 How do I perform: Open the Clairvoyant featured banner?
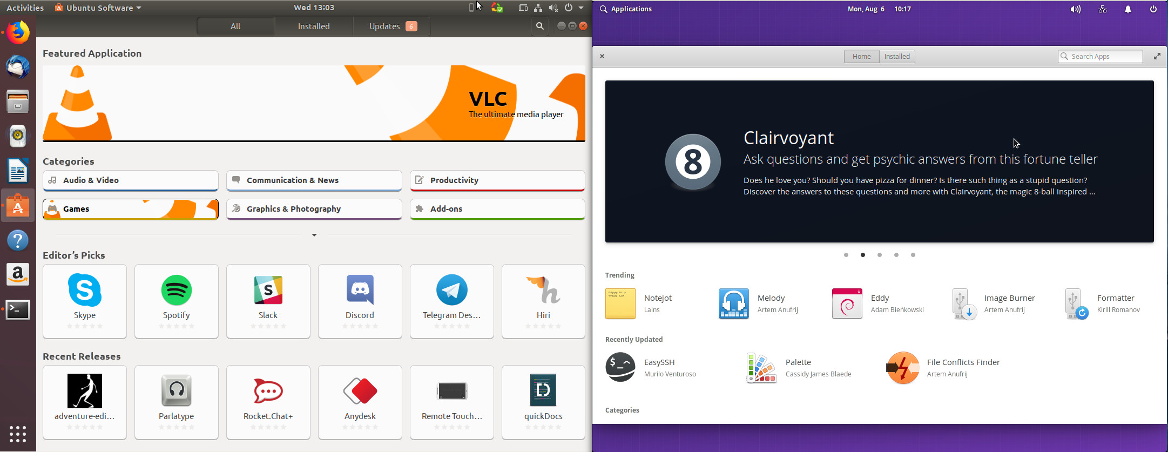click(x=880, y=161)
